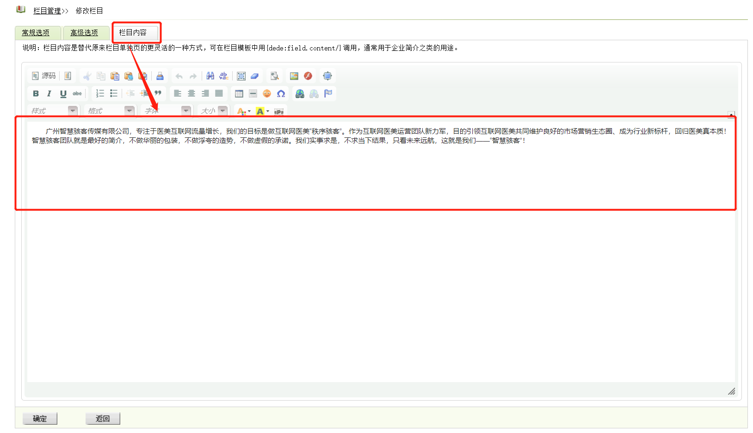753x433 pixels.
Task: Open the Templates icon next to 源码
Action: pos(68,76)
